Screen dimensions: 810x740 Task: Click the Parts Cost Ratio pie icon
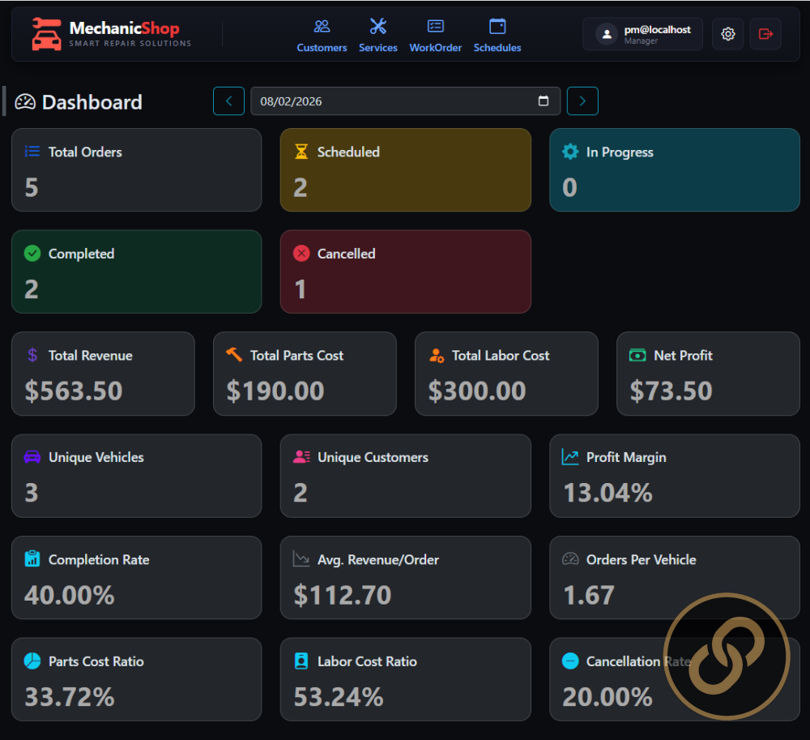pos(32,661)
